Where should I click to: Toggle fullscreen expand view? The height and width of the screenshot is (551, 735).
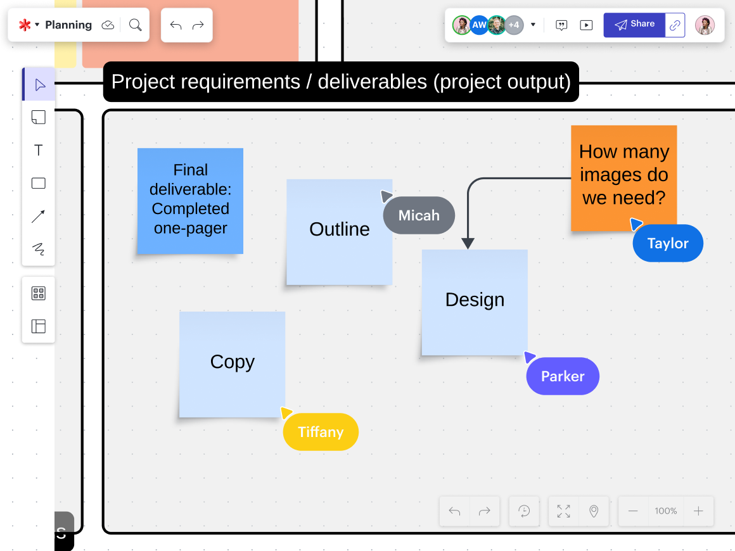point(563,511)
